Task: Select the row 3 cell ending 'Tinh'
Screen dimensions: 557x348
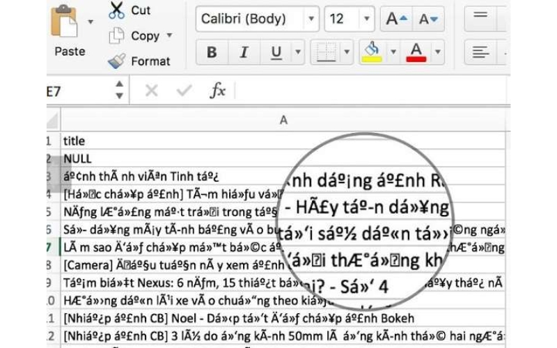Action: click(283, 176)
